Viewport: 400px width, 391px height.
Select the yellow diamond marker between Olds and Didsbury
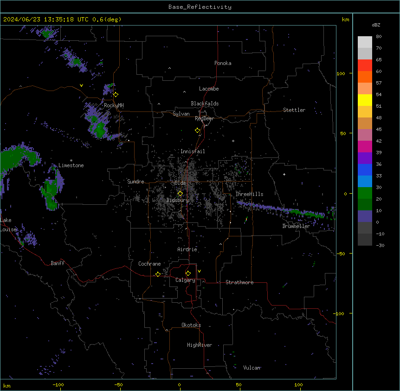tap(180, 194)
